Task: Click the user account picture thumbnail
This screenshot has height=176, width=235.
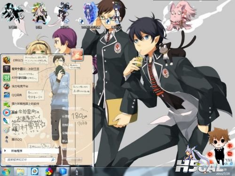Action: [77, 54]
